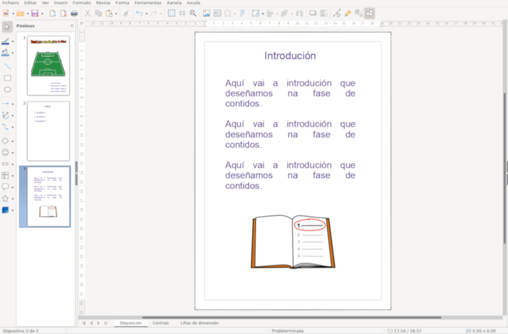
Task: Switch to the Controis layer tab
Action: point(160,323)
